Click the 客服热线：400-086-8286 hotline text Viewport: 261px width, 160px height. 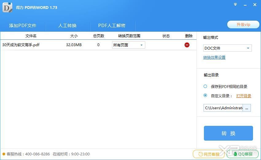pos(28,154)
